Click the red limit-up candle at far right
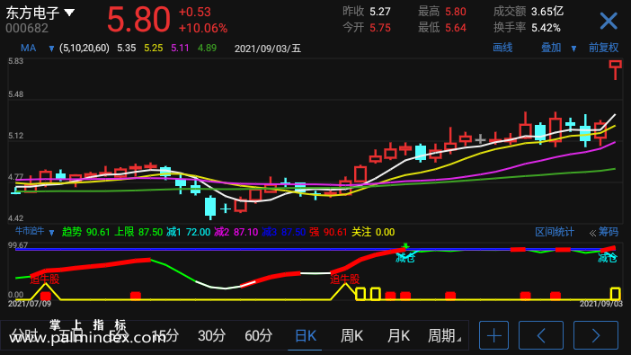Image resolution: width=631 pixels, height=355 pixels. coord(616,69)
